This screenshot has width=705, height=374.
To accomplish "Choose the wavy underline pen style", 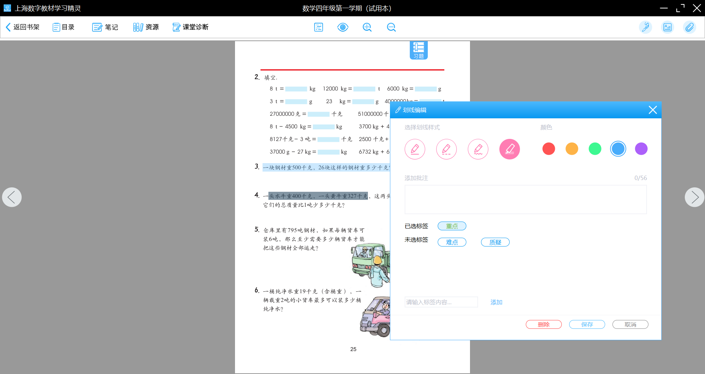I will tap(478, 149).
